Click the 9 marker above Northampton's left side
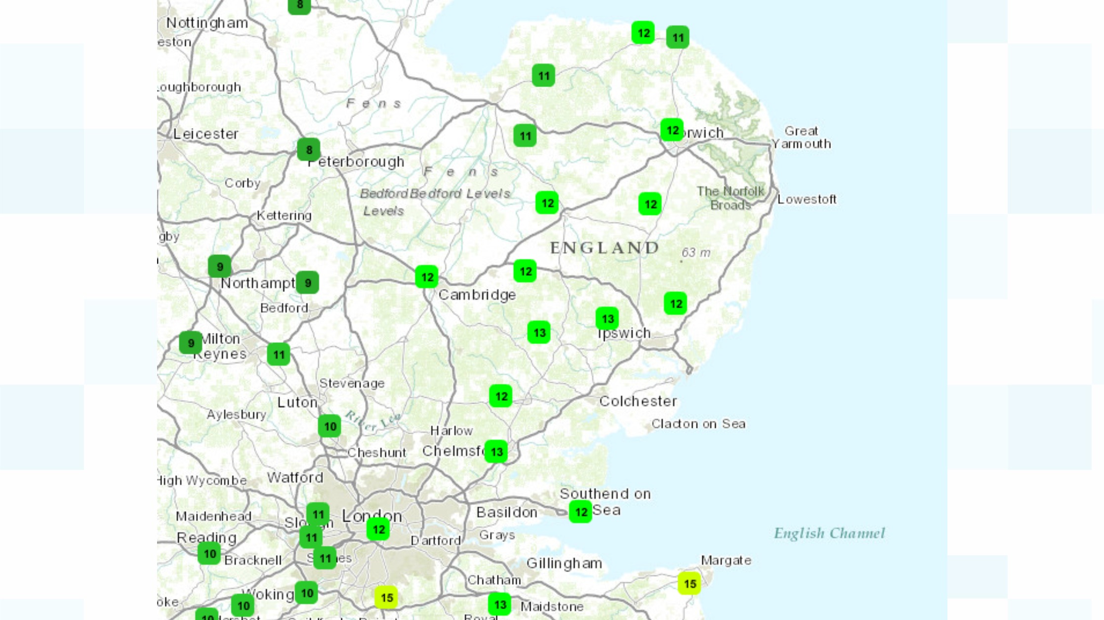The image size is (1104, 620). click(220, 267)
